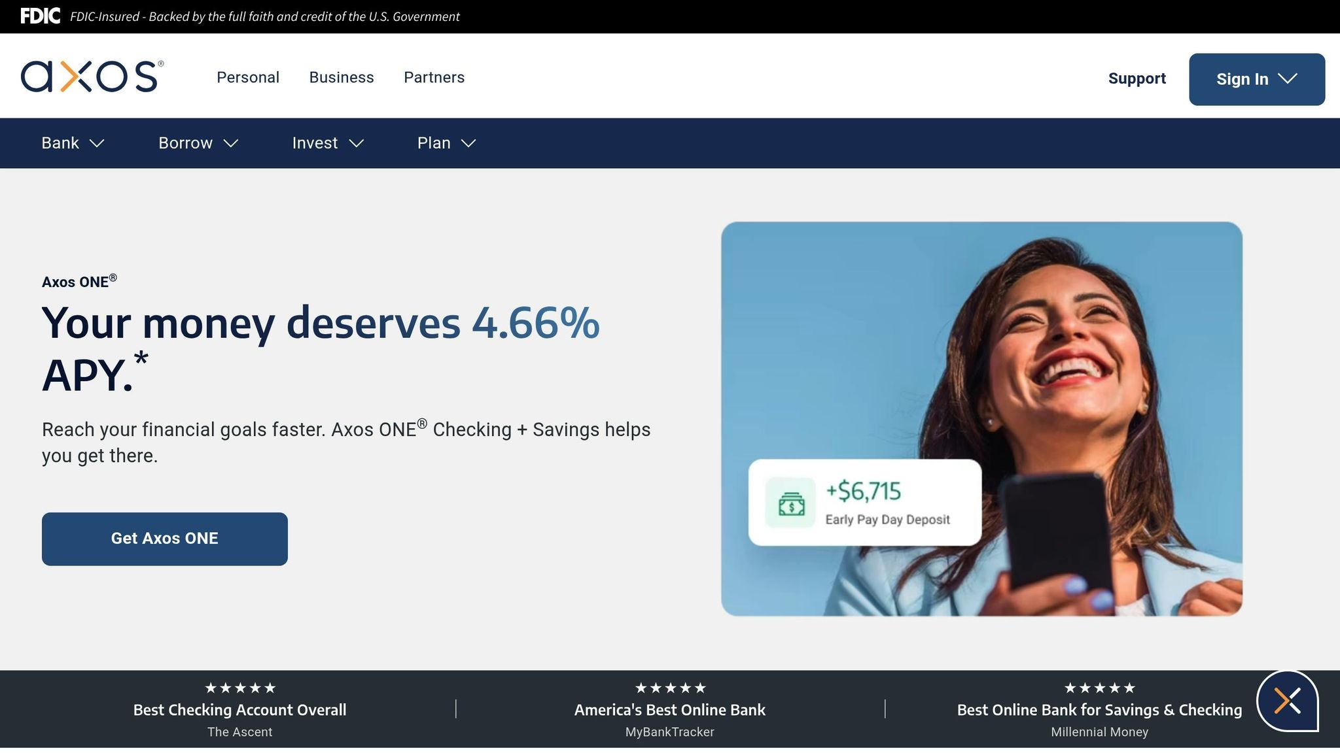This screenshot has width=1340, height=753.
Task: Click "Millennial Money" source label
Action: point(1099,732)
